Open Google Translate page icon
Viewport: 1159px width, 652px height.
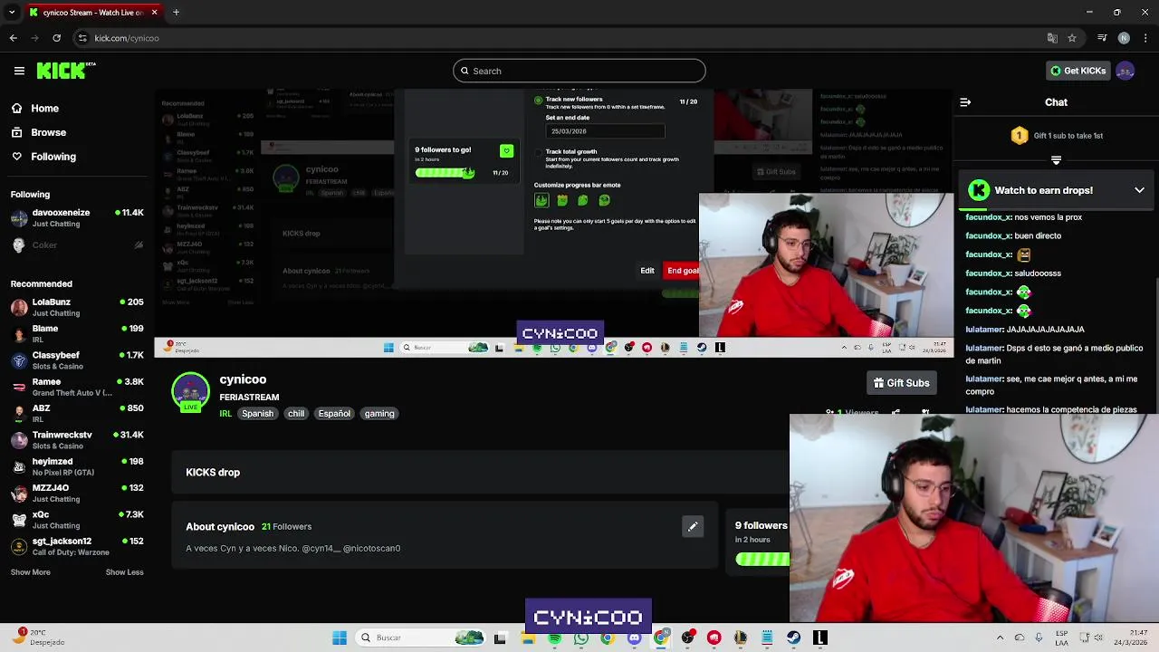(x=1052, y=38)
